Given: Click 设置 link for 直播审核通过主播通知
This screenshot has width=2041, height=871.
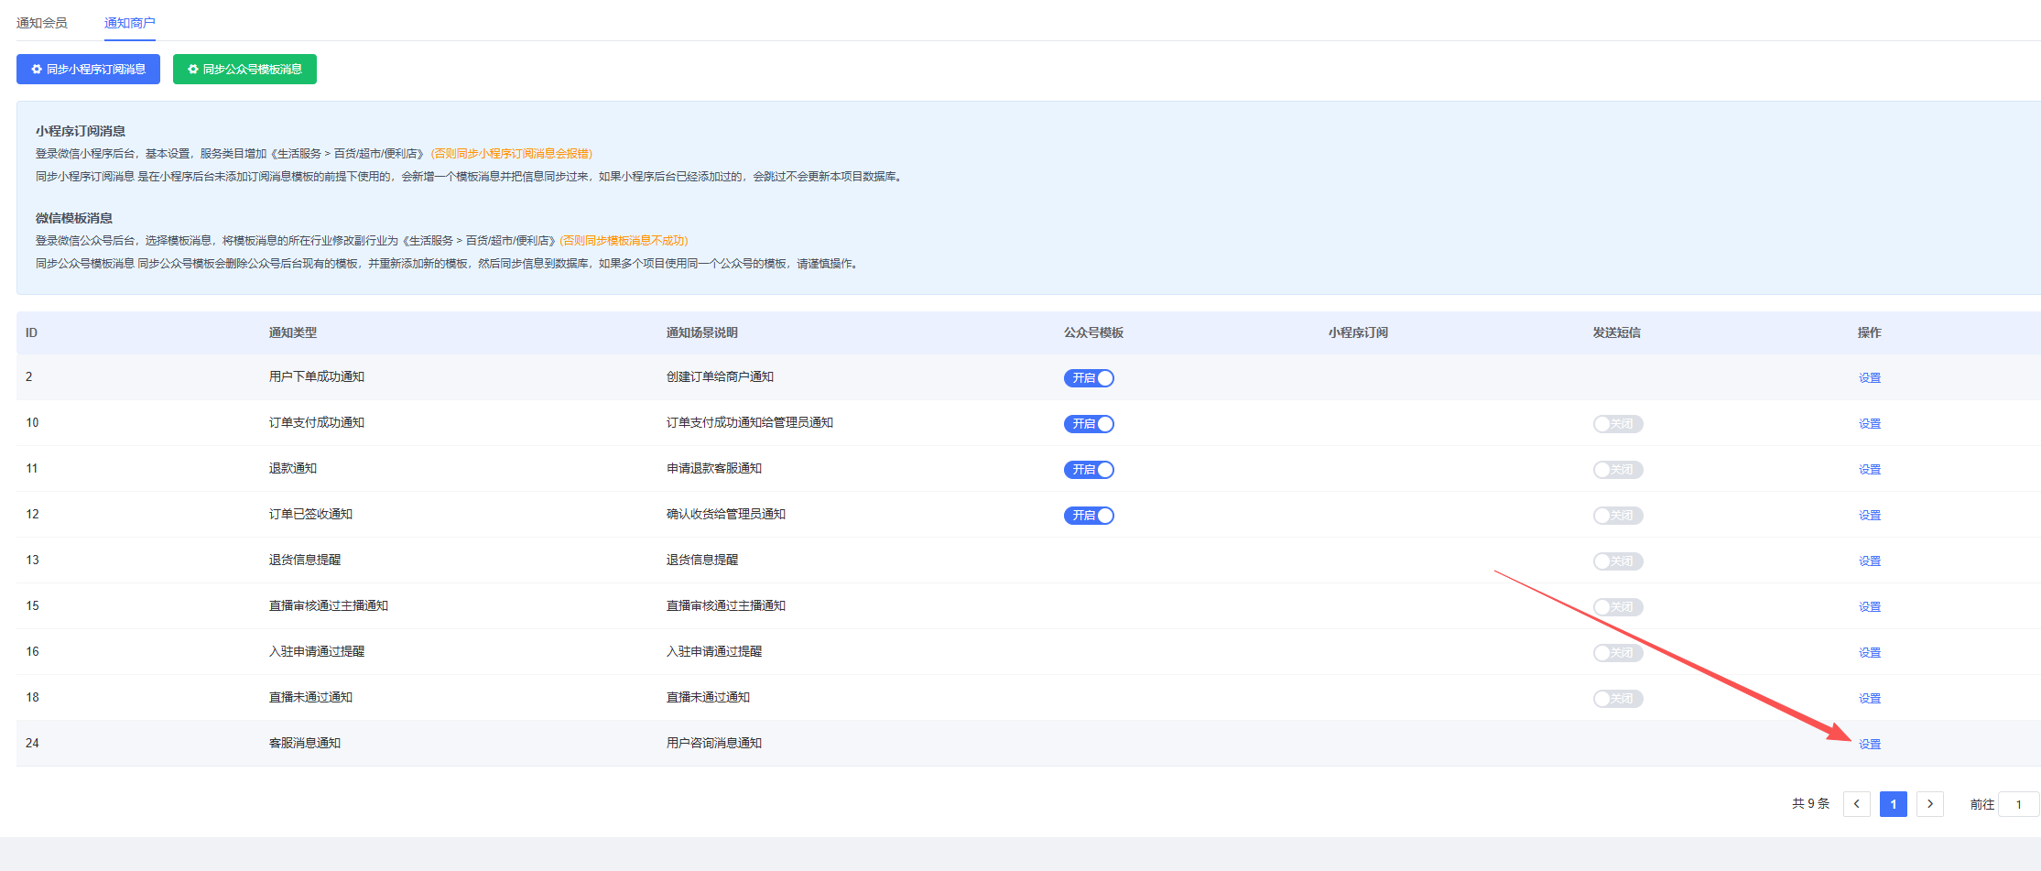Looking at the screenshot, I should point(1869,607).
